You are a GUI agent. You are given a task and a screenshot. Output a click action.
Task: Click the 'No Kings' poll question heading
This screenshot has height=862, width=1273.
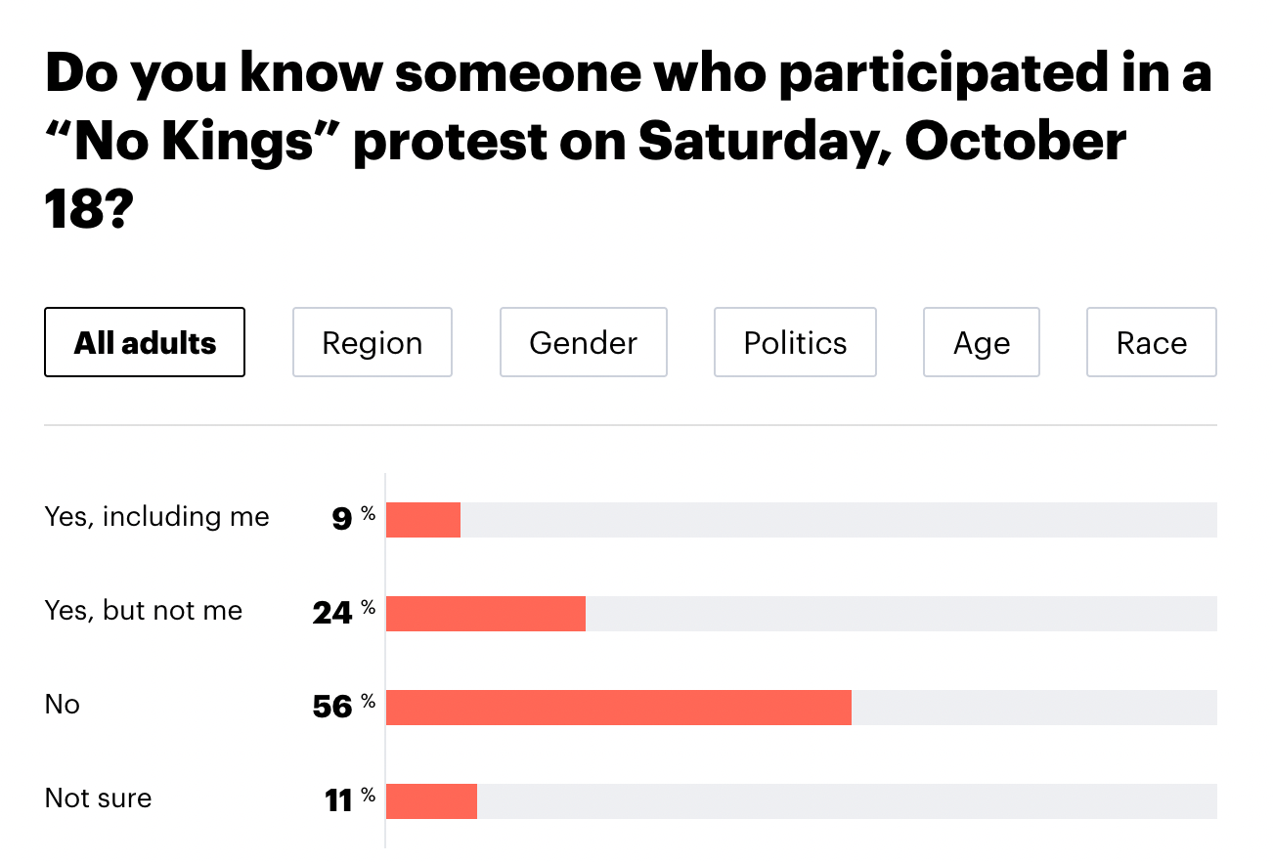(x=626, y=142)
